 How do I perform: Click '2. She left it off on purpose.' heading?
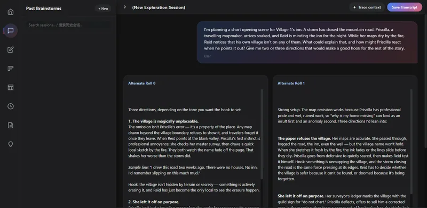[154, 202]
